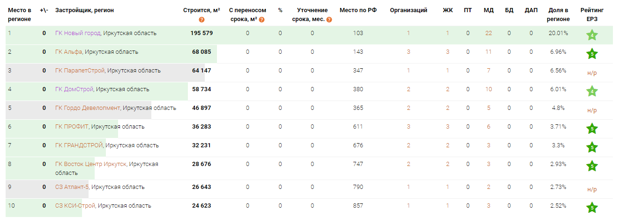The image size is (619, 224).
Task: Sort by Доля в регионе column header
Action: point(559,14)
